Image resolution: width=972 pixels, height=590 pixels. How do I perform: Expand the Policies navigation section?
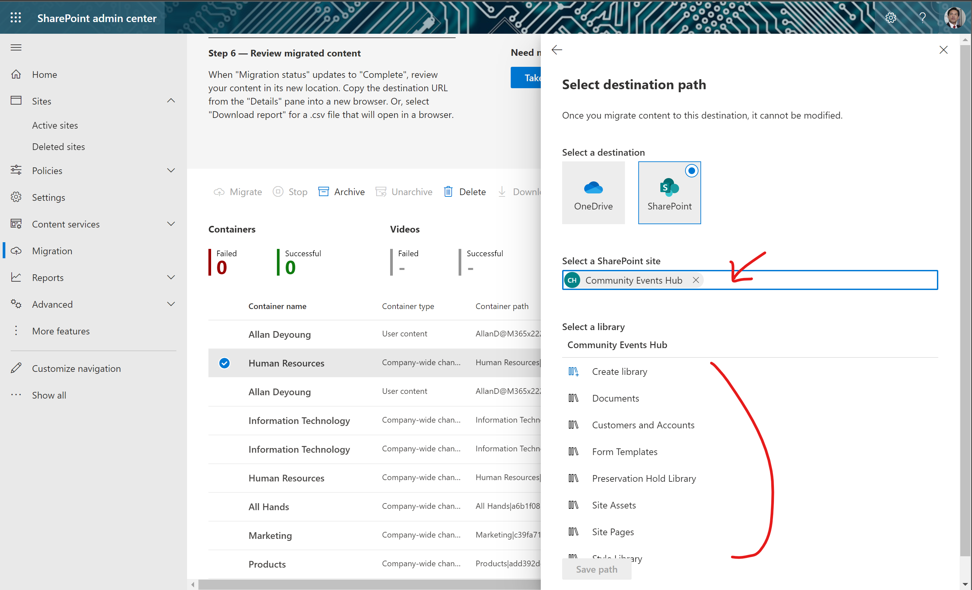click(171, 170)
